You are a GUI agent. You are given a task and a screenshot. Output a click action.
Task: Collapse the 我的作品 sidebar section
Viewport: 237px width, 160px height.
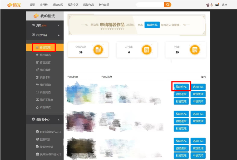(59, 35)
